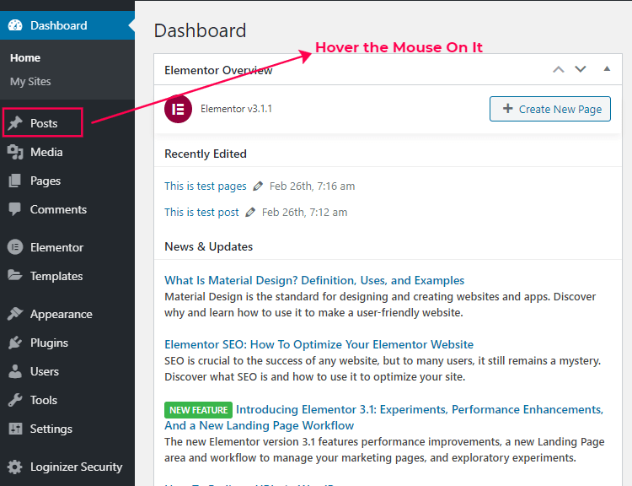
Task: Click the Material Design description paragraph
Action: (380, 305)
